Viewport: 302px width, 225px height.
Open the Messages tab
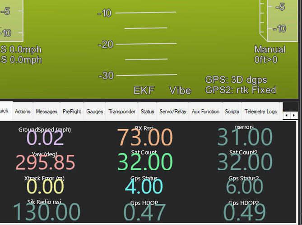click(46, 112)
